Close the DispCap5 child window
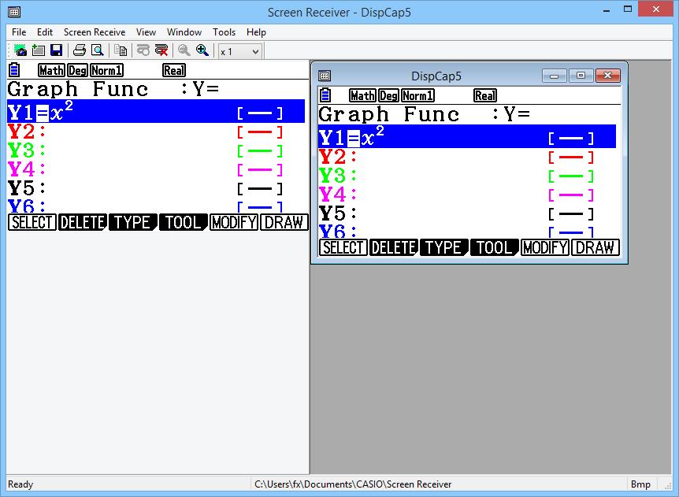Screen dimensions: 679x497 (x=607, y=76)
